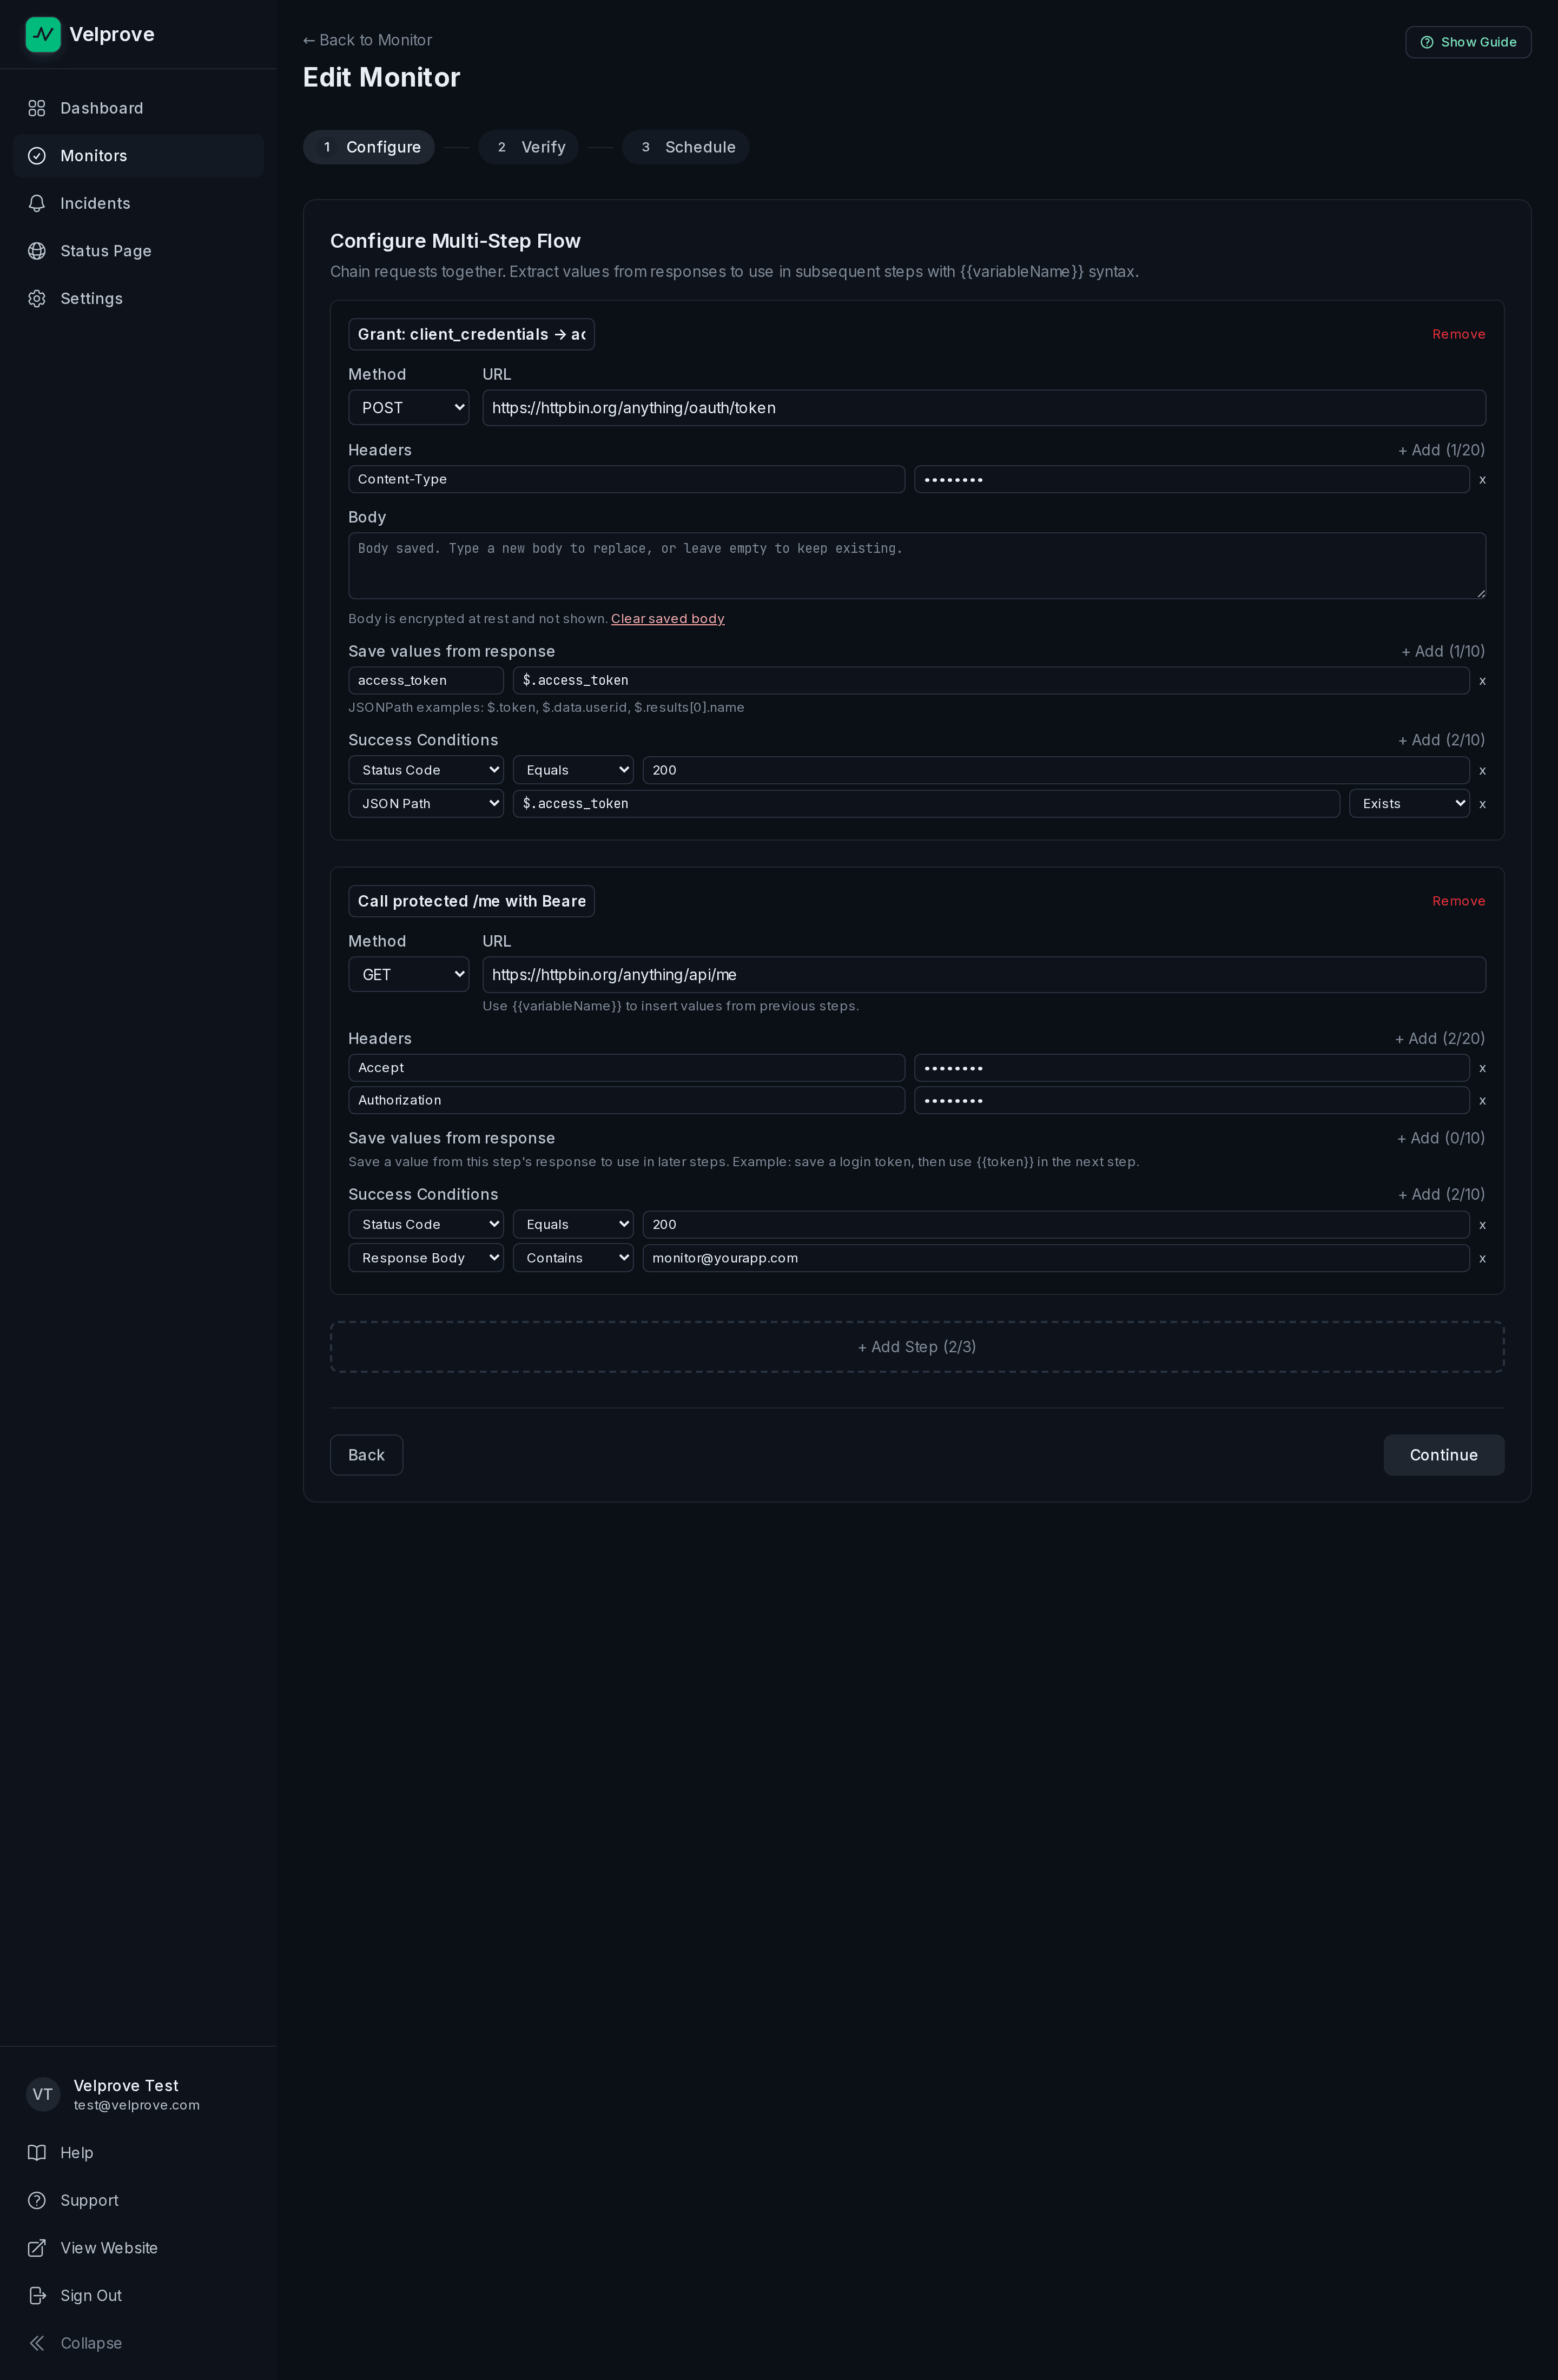This screenshot has height=2380, width=1558.
Task: Collapse the sidebar
Action: pos(138,2343)
